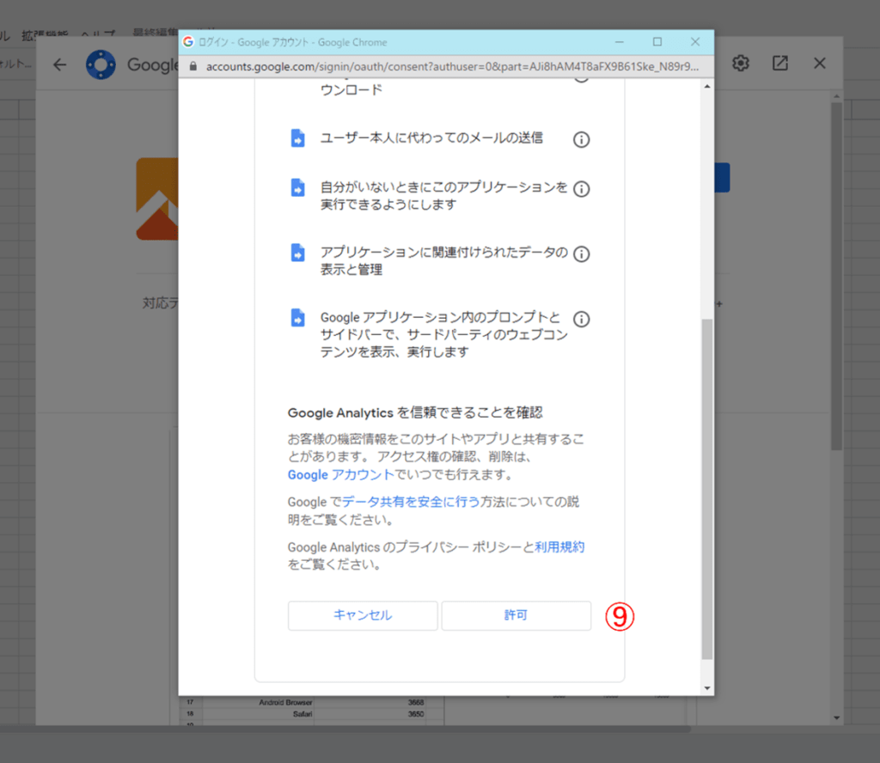Viewport: 880px width, 763px height.
Task: Click the open-in-new-window icon
Action: coord(779,64)
